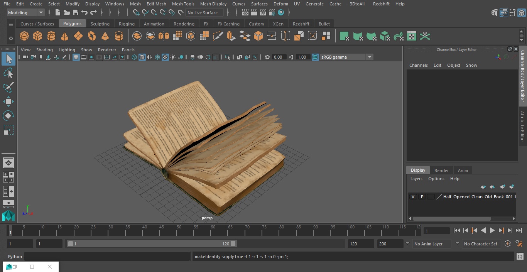Open the Edit Mesh menu

point(156,4)
